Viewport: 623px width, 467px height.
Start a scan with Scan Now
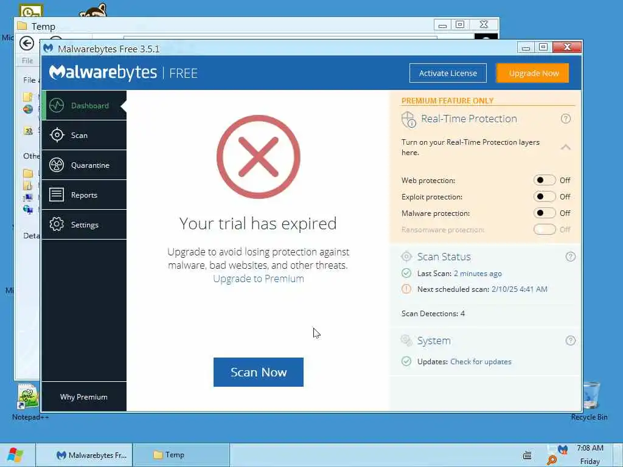[258, 372]
